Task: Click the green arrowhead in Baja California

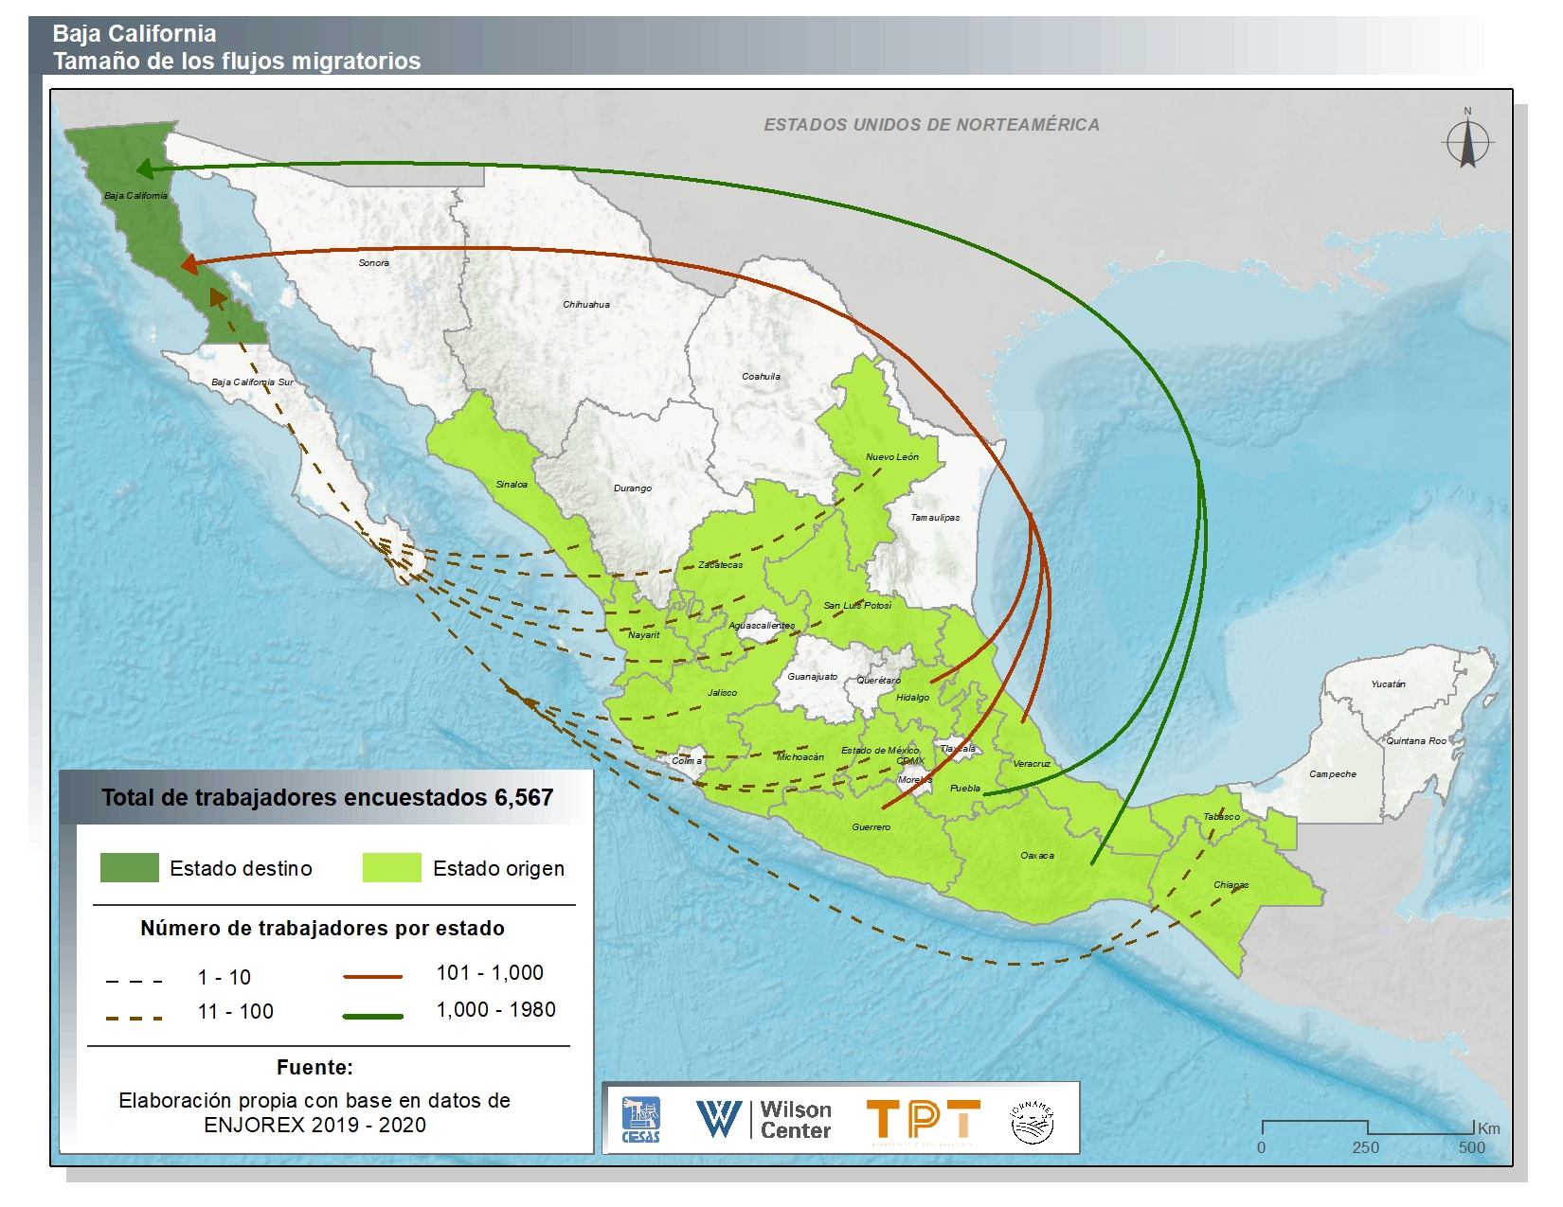Action: [x=145, y=169]
